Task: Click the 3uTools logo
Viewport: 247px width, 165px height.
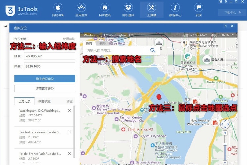Action: coord(21,11)
